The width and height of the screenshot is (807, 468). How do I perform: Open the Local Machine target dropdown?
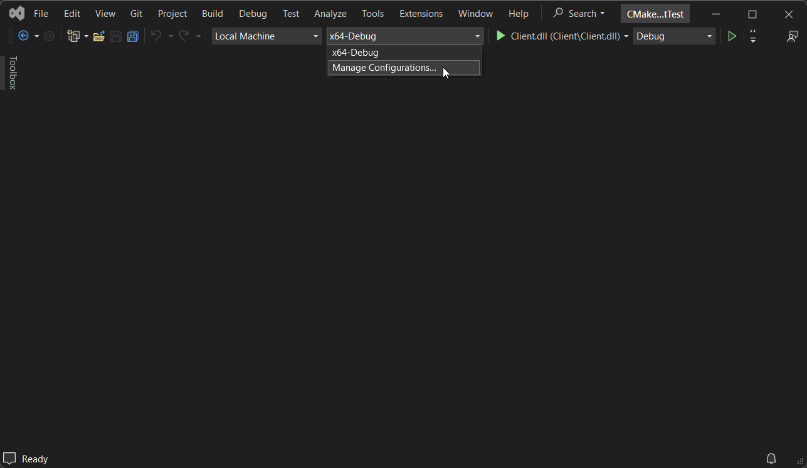266,36
